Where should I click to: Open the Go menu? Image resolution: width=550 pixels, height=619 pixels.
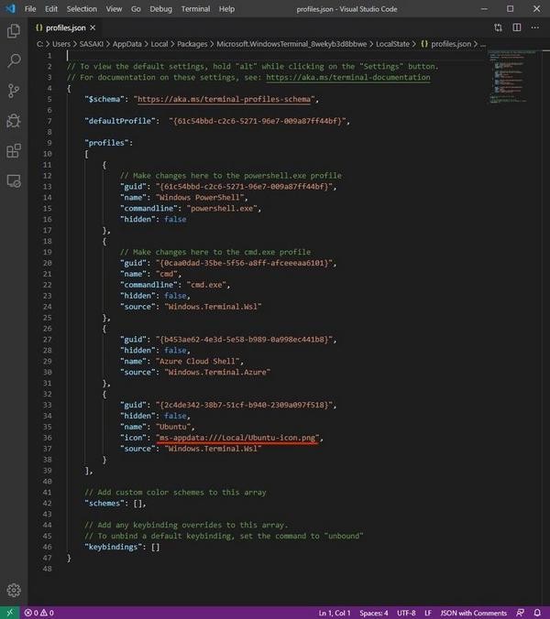point(136,8)
